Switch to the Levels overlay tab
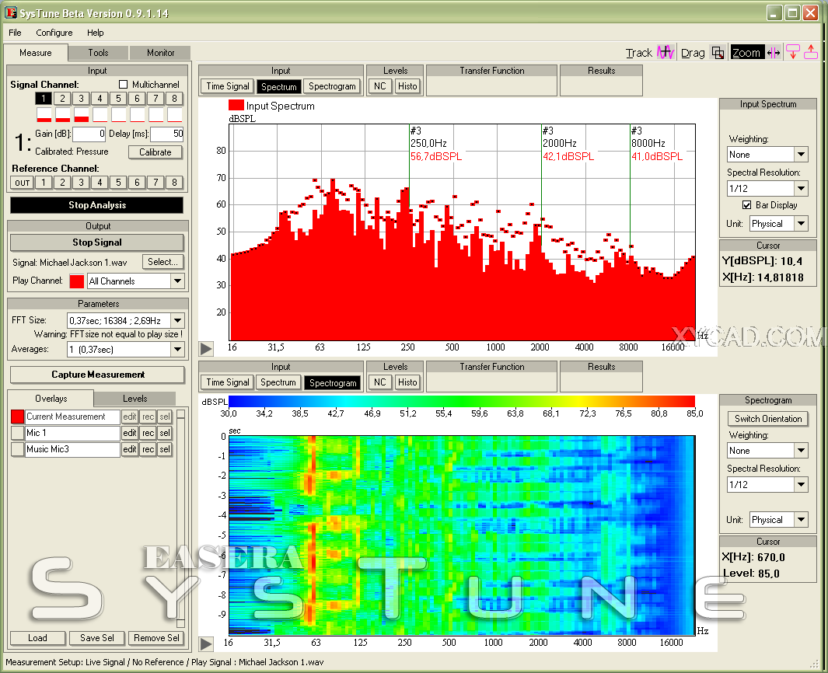This screenshot has height=673, width=828. pos(135,399)
